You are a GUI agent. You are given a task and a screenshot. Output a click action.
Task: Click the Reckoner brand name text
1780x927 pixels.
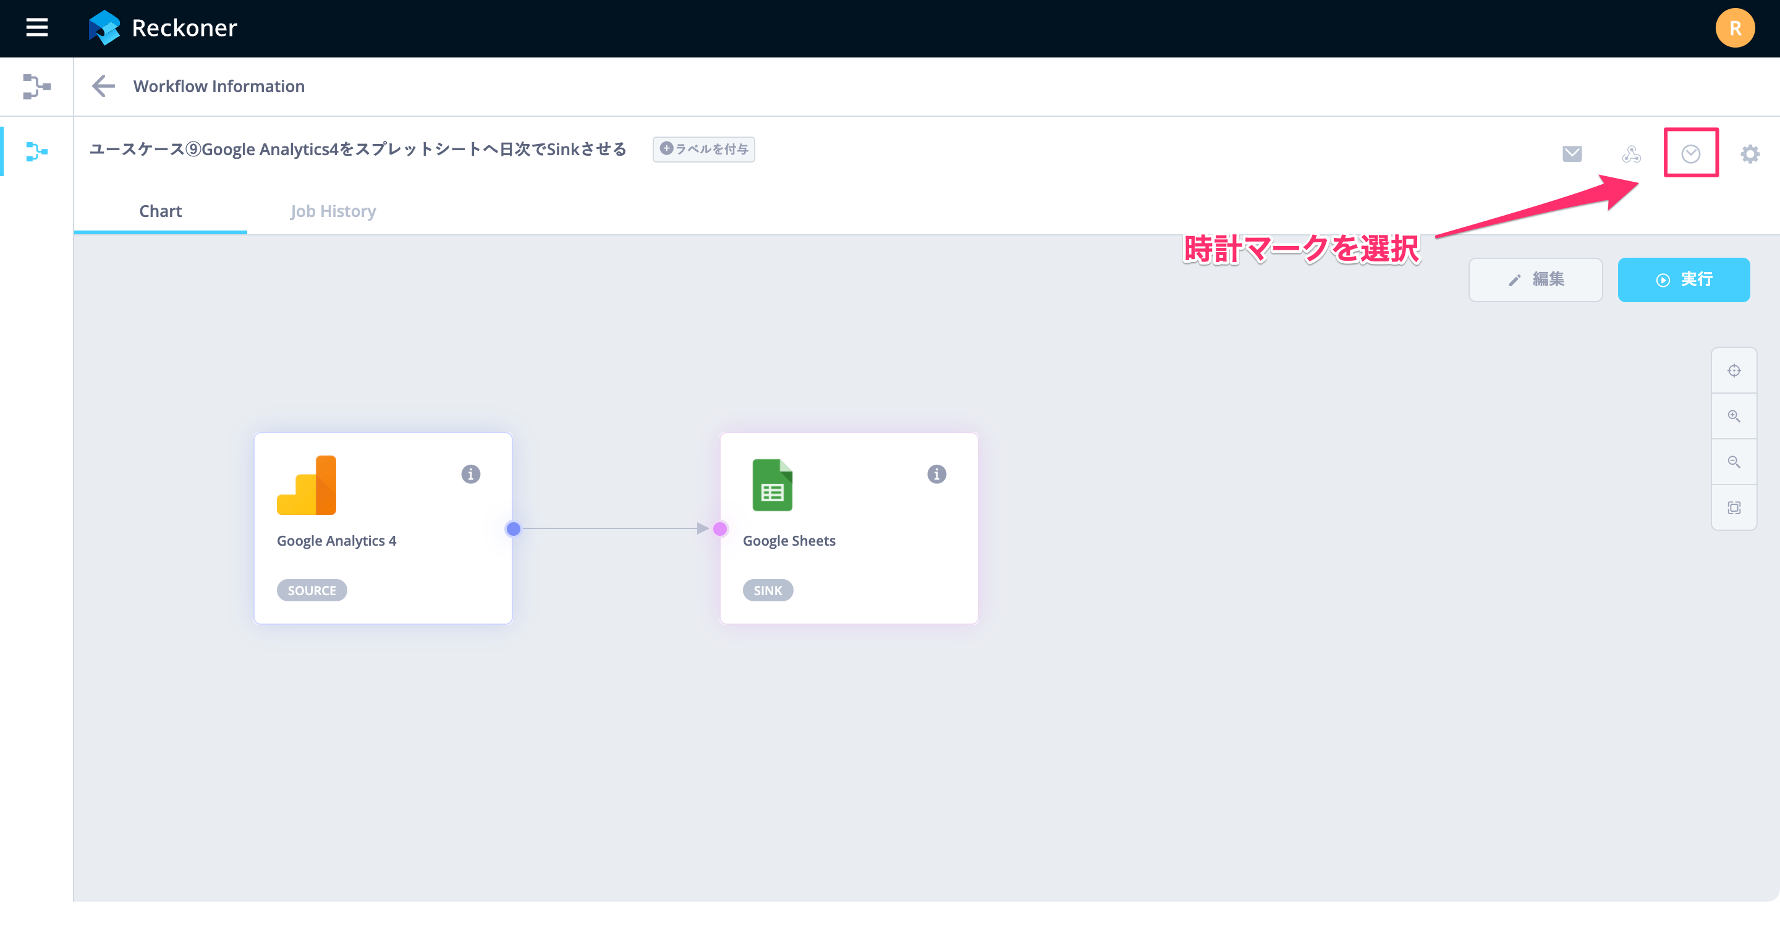pos(185,28)
